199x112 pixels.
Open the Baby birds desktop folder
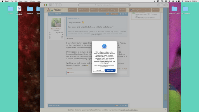point(30,10)
